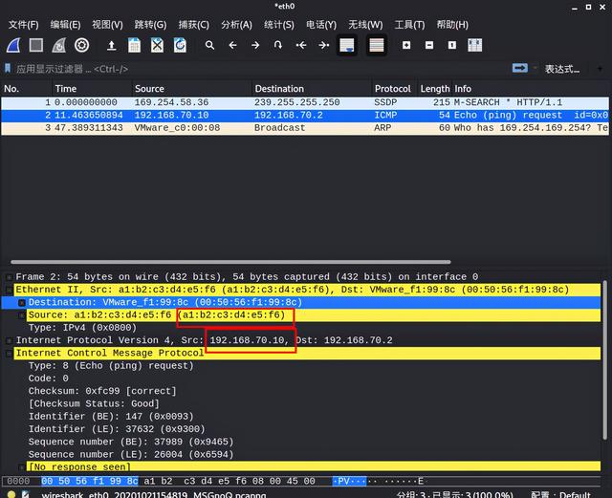Screen dimensions: 612x498
Task: Expand the Frame 2 details node
Action: click(x=9, y=277)
